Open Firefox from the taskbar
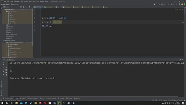186x105 pixels. pyautogui.click(x=40, y=103)
